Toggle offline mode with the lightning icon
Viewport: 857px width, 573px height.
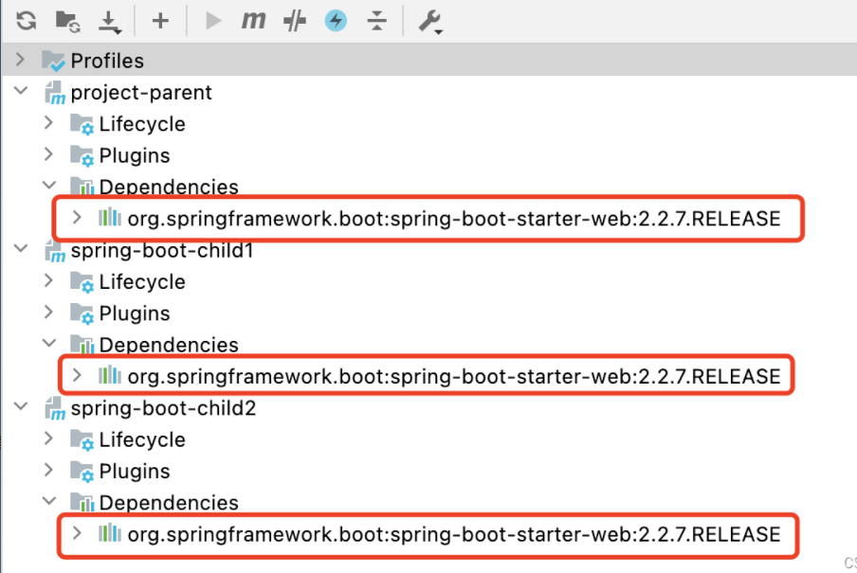[x=335, y=22]
